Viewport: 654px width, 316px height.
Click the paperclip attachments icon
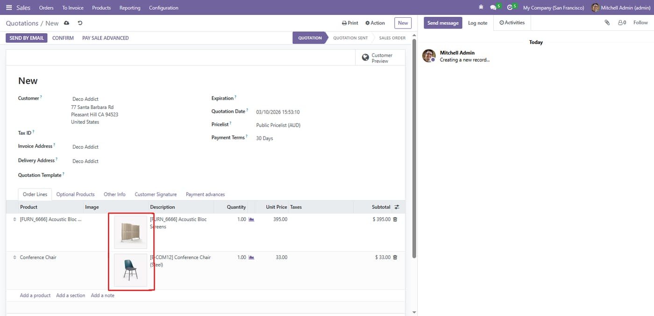pyautogui.click(x=607, y=22)
